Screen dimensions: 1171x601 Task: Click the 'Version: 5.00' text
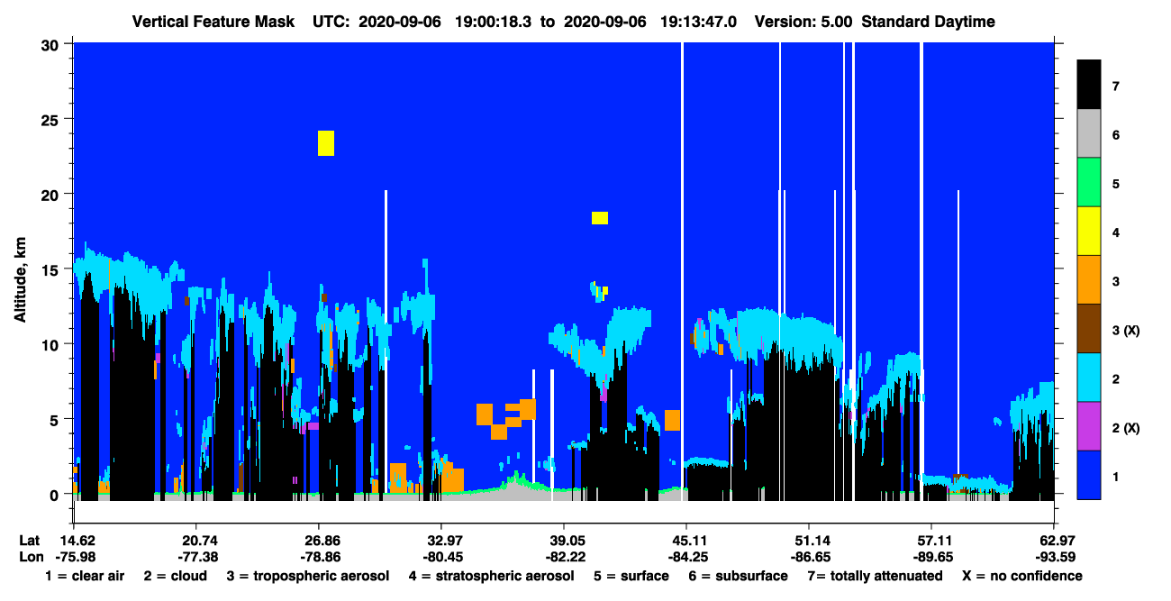click(803, 22)
